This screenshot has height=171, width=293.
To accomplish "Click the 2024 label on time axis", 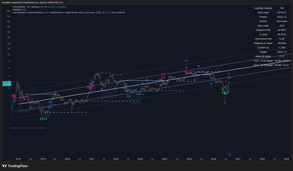I will (x=165, y=159).
